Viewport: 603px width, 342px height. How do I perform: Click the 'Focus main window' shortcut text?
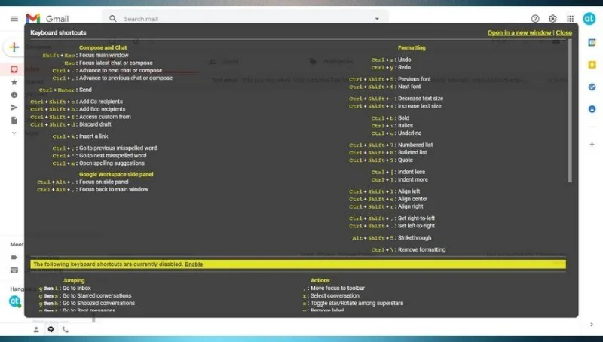pyautogui.click(x=104, y=55)
